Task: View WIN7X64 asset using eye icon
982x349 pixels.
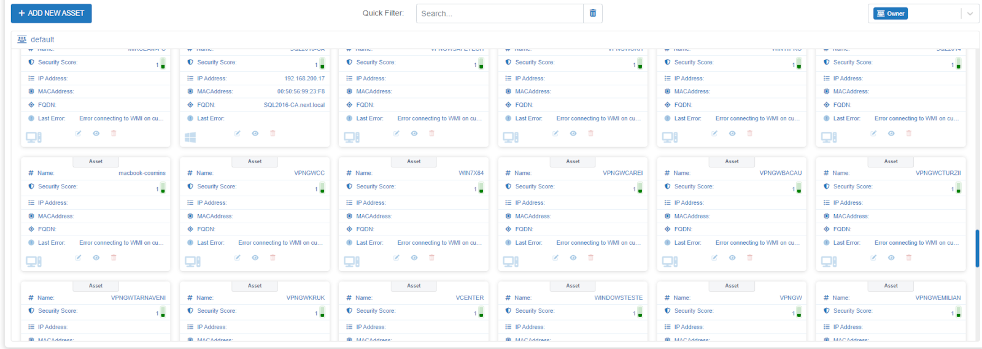Action: (x=414, y=258)
